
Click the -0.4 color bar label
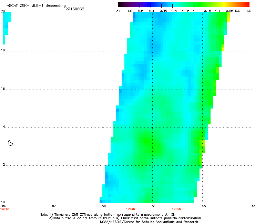pos(151,11)
